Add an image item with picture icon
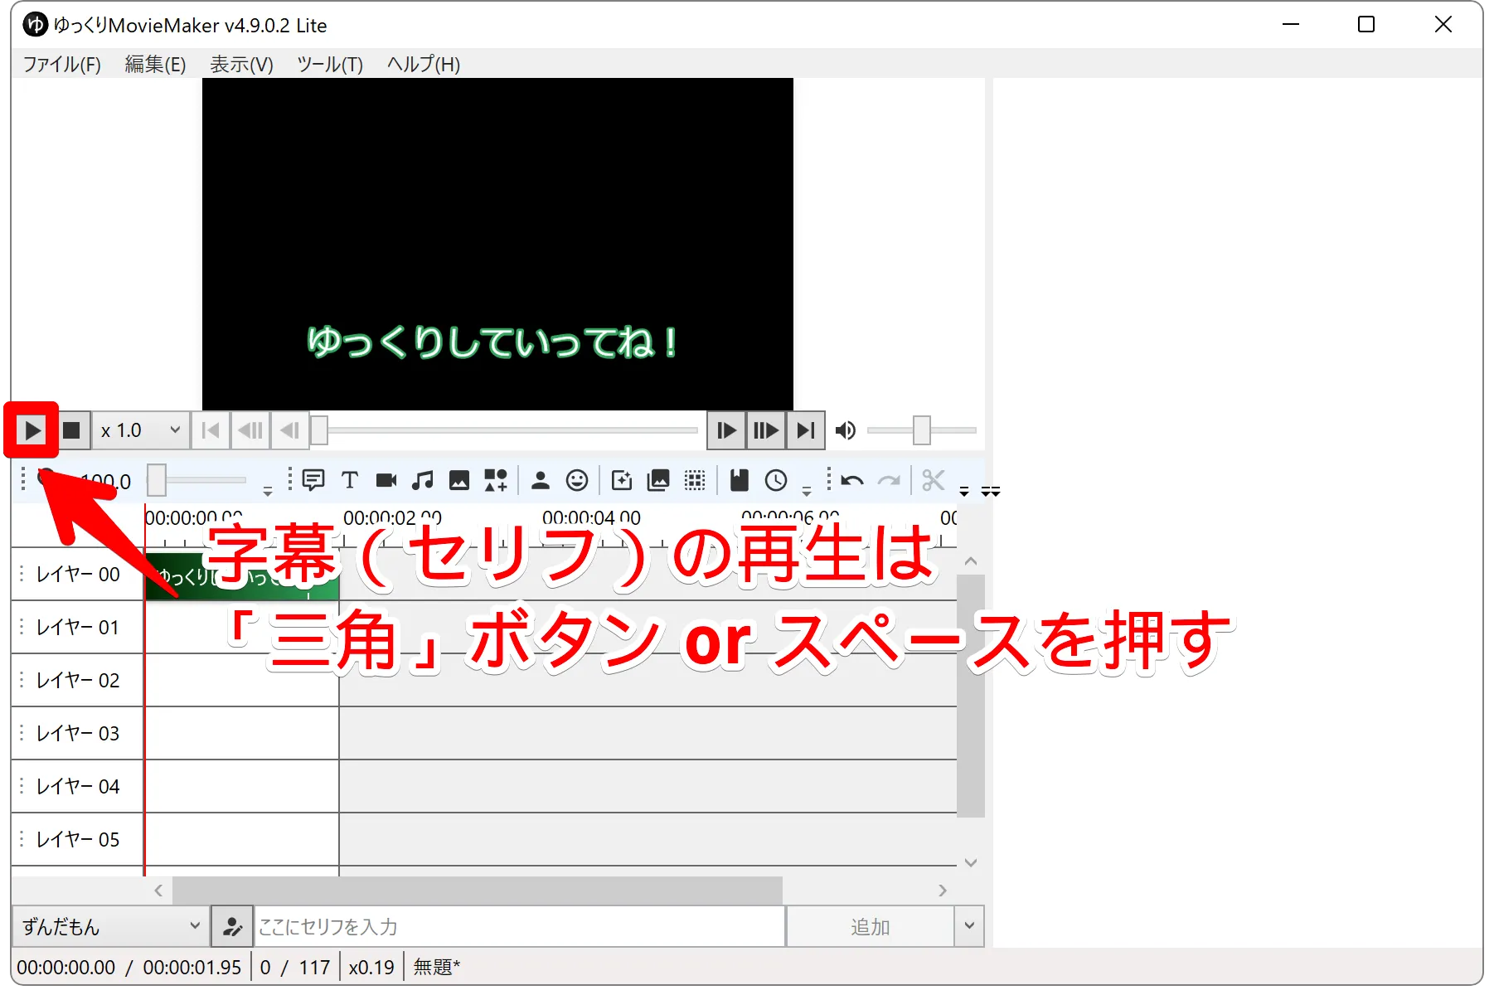The height and width of the screenshot is (995, 1494). tap(458, 480)
